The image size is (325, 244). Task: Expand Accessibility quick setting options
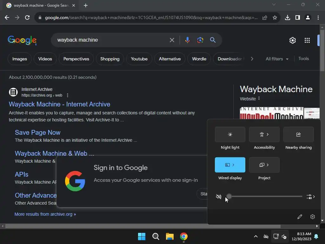tap(268, 134)
